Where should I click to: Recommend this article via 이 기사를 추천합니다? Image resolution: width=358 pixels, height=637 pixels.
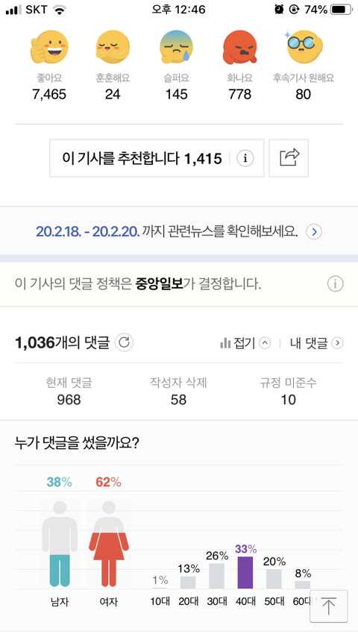point(142,158)
